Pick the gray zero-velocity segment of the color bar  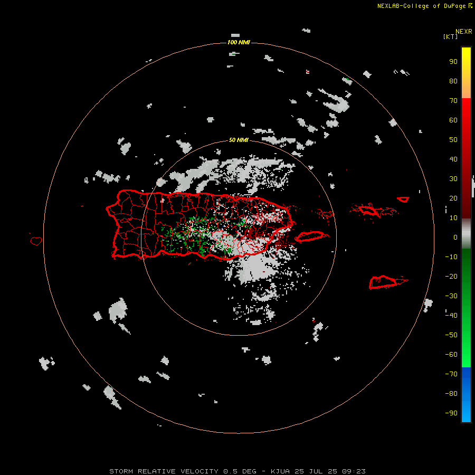(466, 234)
